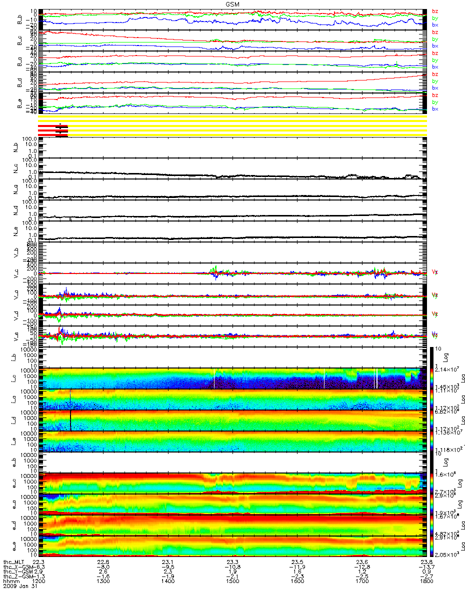Click the bz legend in the B_c panel
This screenshot has width=465, height=600.
click(435, 32)
